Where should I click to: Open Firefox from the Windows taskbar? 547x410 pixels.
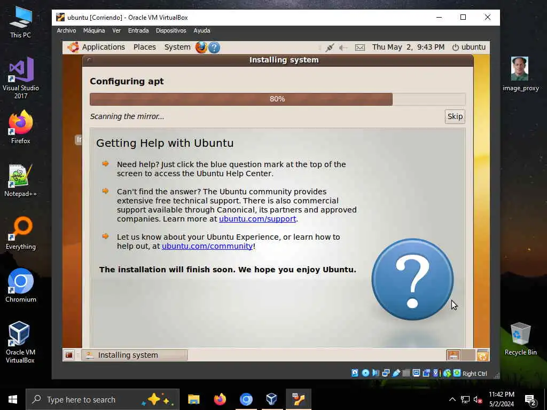click(x=220, y=399)
